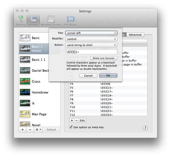Select the F6 key mapping row
The height and width of the screenshot is (157, 171).
108,91
